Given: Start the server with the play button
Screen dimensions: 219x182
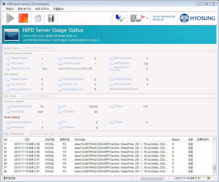Looking at the screenshot, I should coord(10,18).
